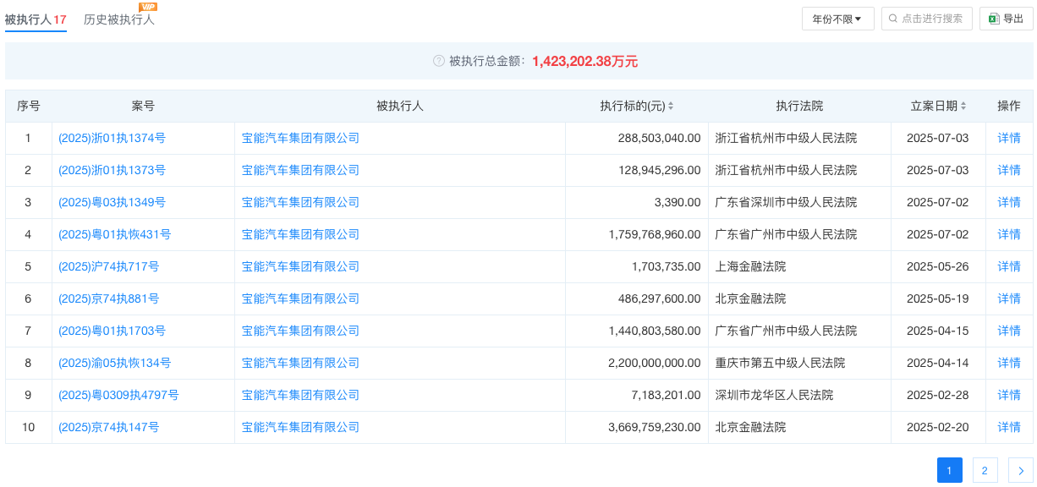Switch to the 被执行人 17 tab

[x=36, y=19]
